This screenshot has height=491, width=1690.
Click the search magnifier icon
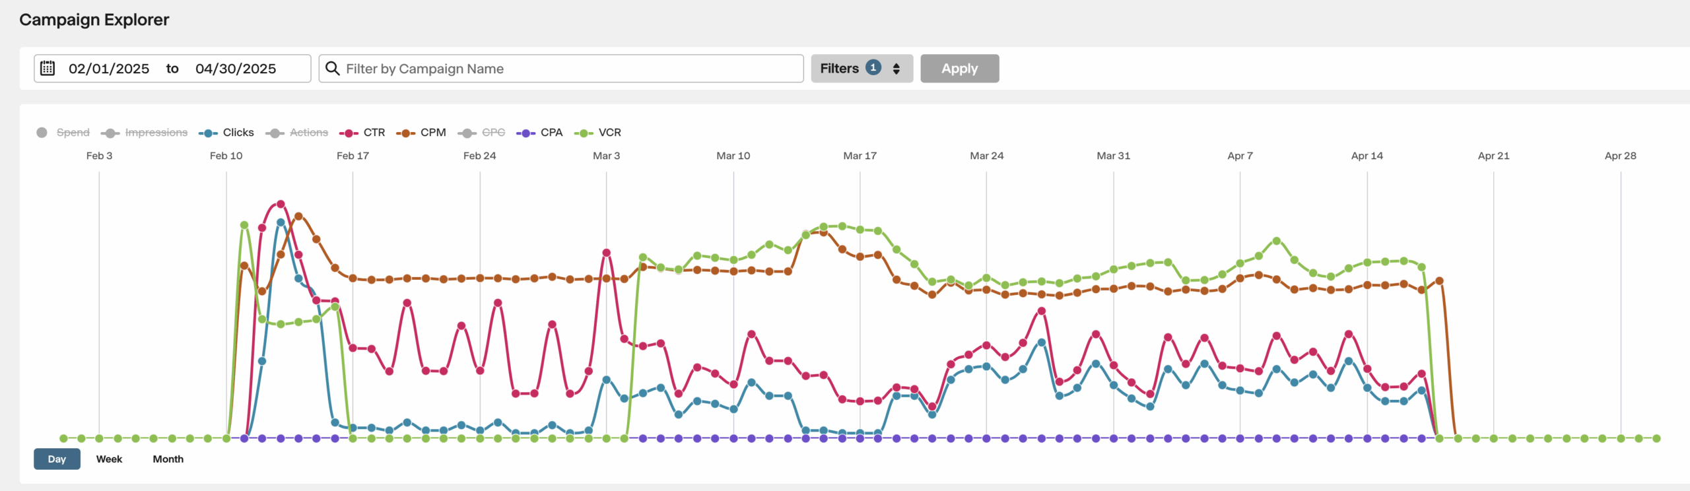pyautogui.click(x=333, y=69)
